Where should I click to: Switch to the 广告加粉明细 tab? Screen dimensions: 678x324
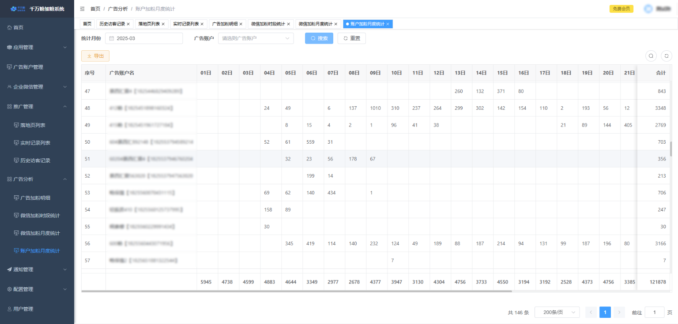tap(225, 24)
